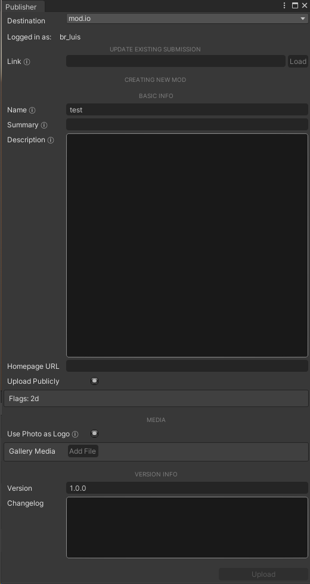
Task: Click Add File for Gallery Media
Action: 83,451
